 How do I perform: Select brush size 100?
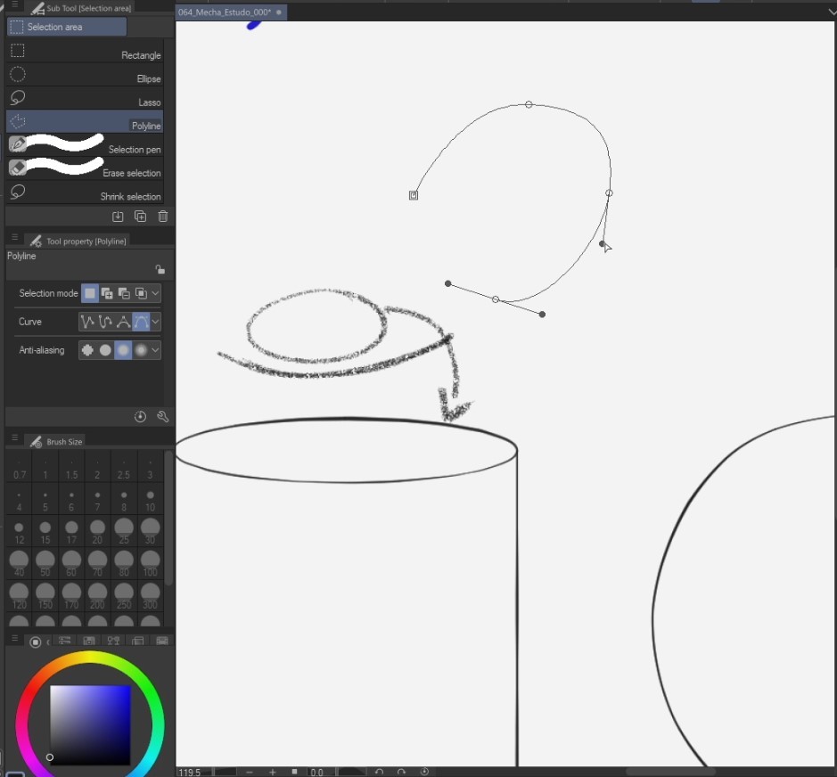[150, 566]
